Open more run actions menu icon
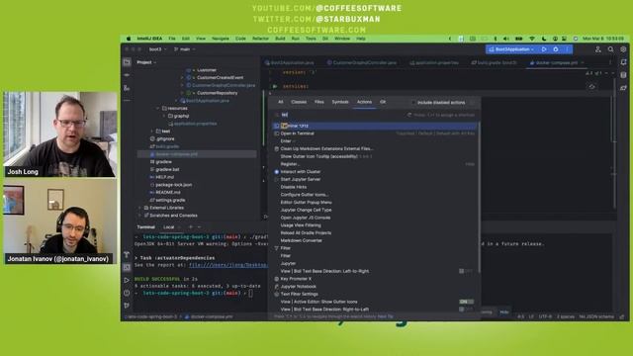Screen dimensions: 633x356 [567, 49]
